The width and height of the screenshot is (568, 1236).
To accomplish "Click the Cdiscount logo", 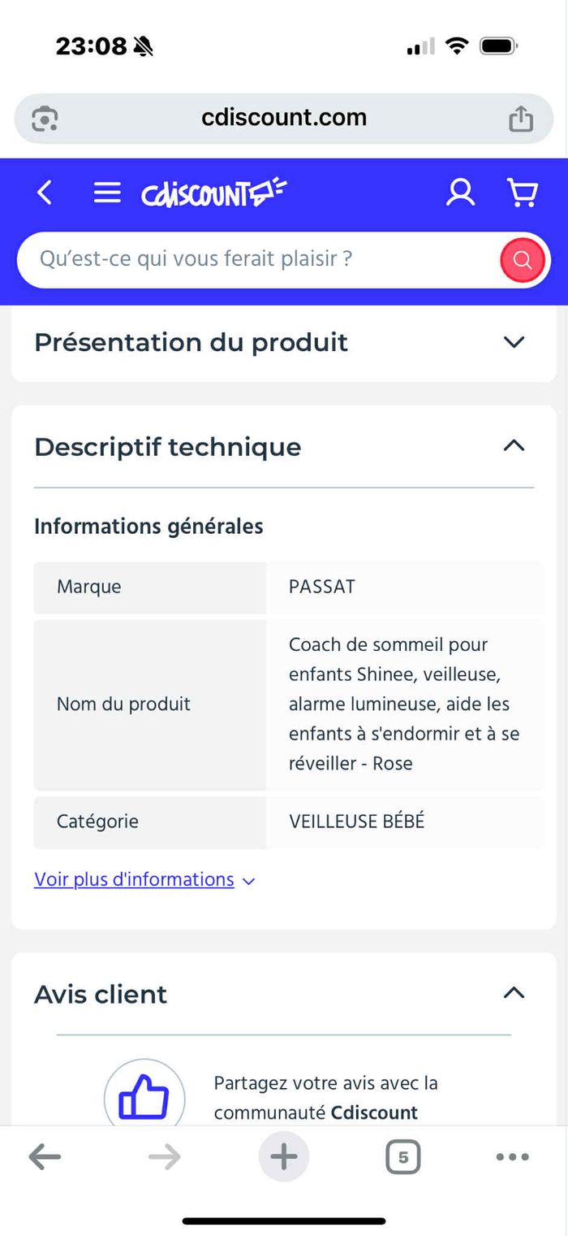I will coord(213,193).
